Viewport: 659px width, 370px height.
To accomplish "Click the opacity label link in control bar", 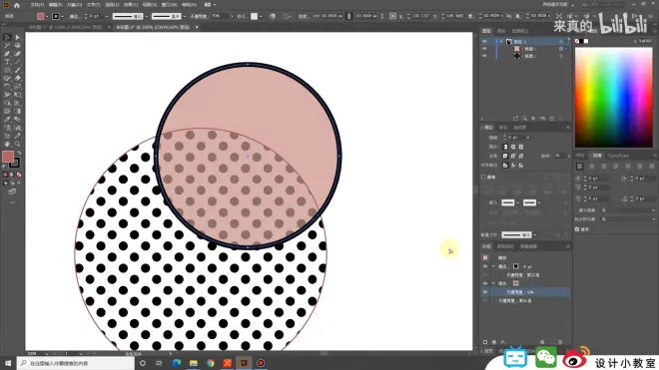I will 199,16.
